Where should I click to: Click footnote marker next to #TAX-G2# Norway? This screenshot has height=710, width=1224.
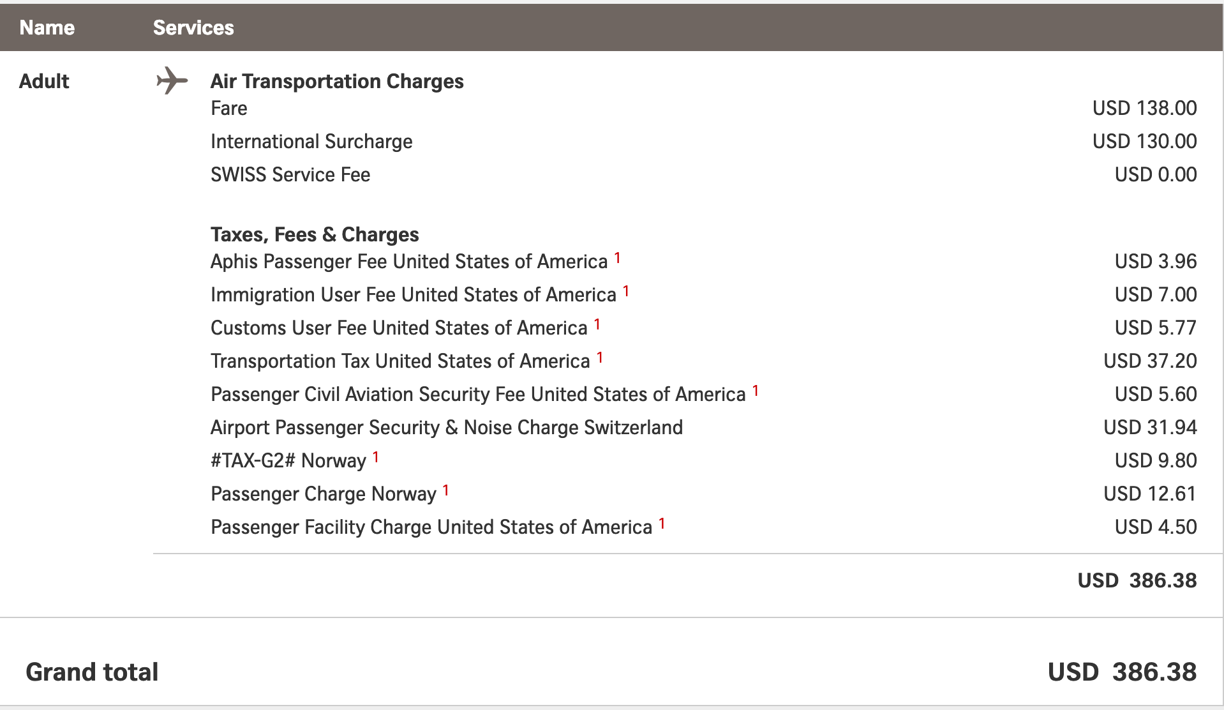376,457
